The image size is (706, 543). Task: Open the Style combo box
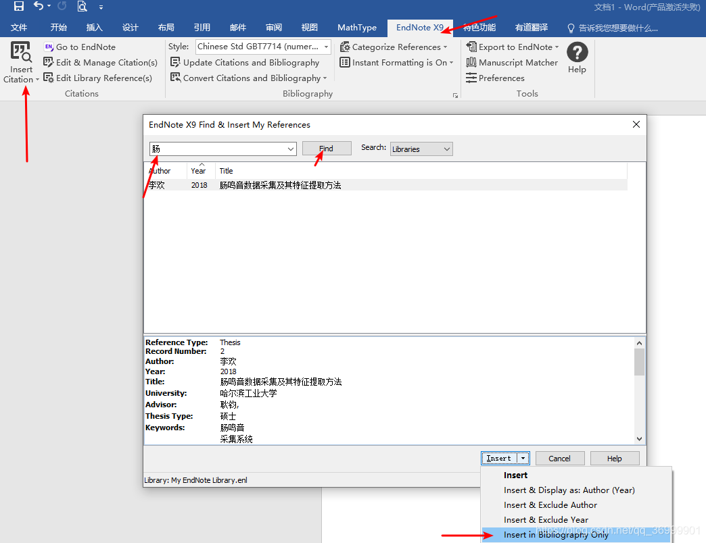click(264, 47)
